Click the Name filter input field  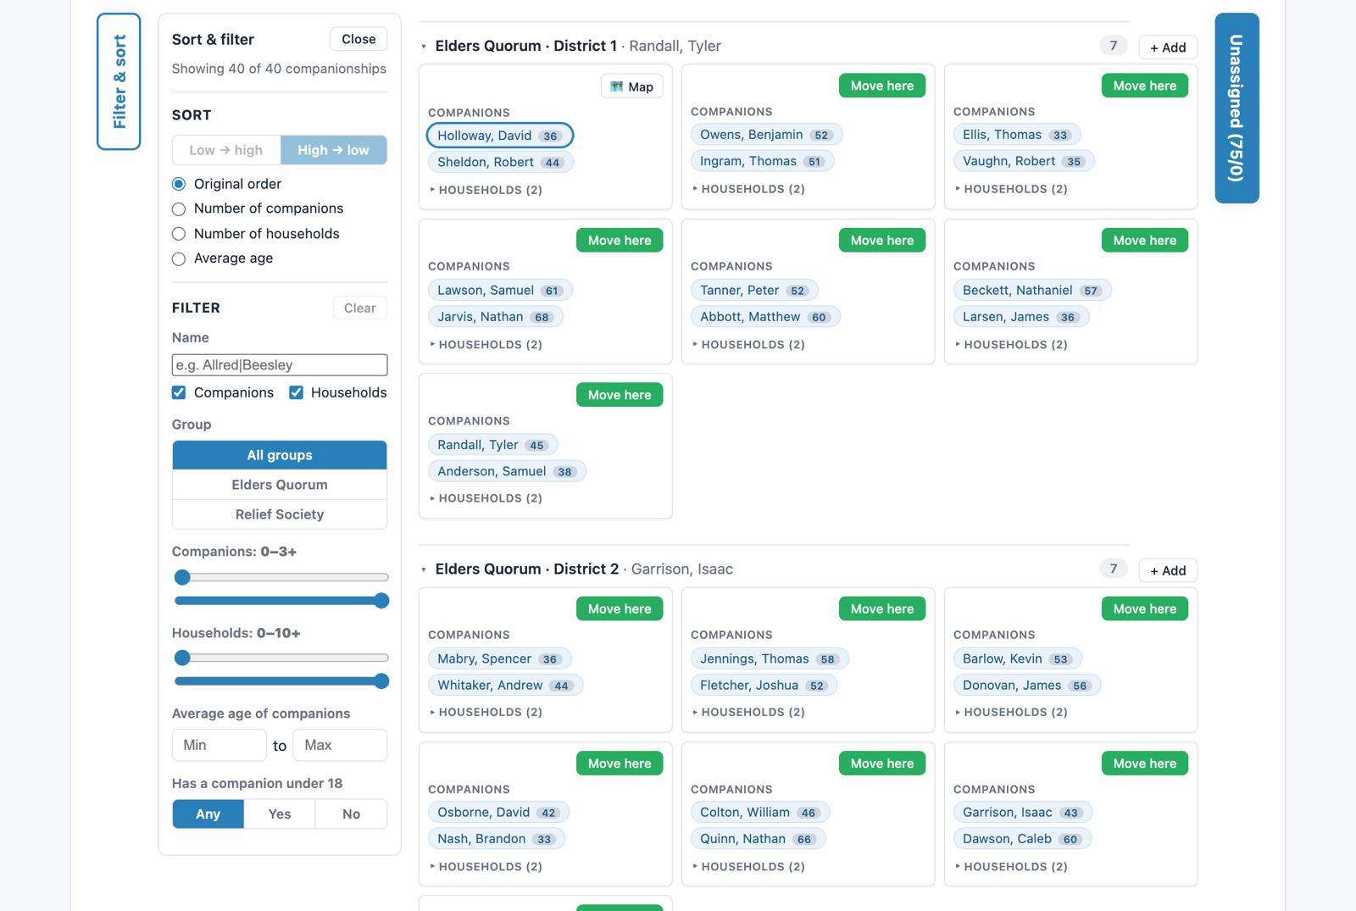click(x=280, y=364)
